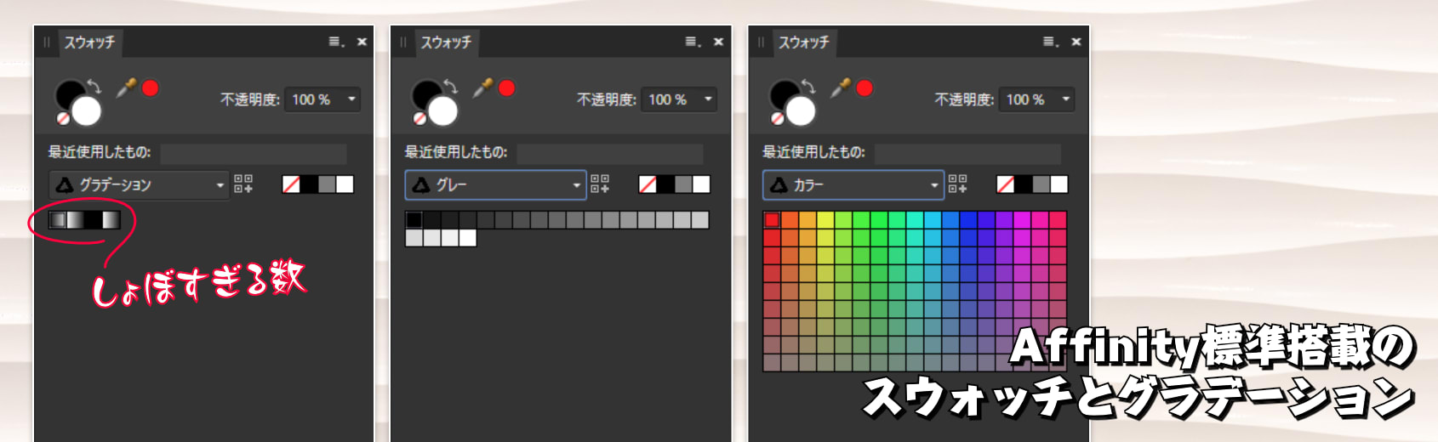The image size is (1438, 442).
Task: Open panel options menu in グレー panel
Action: [693, 42]
